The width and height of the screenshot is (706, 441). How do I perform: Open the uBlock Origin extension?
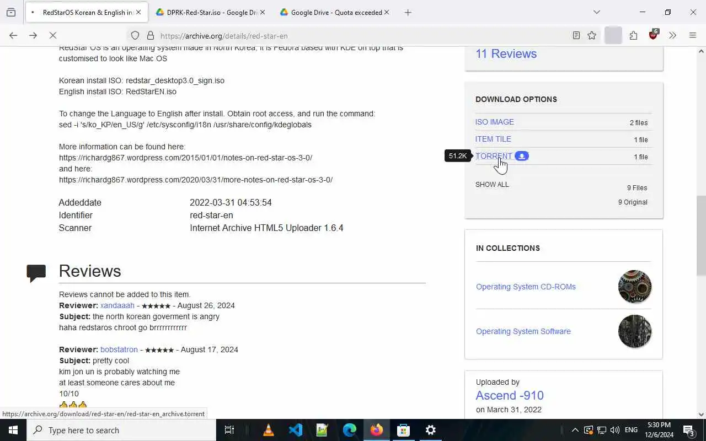[654, 35]
